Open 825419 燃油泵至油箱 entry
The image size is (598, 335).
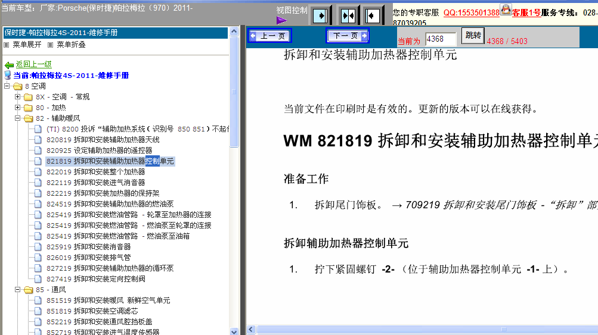pyautogui.click(x=118, y=236)
